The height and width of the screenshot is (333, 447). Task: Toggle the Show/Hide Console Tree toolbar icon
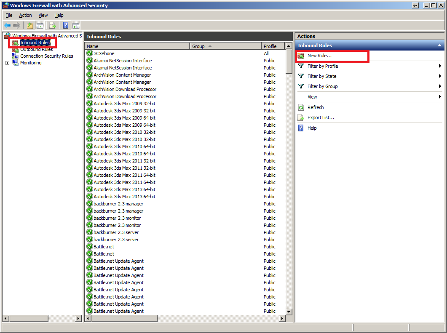pyautogui.click(x=40, y=26)
